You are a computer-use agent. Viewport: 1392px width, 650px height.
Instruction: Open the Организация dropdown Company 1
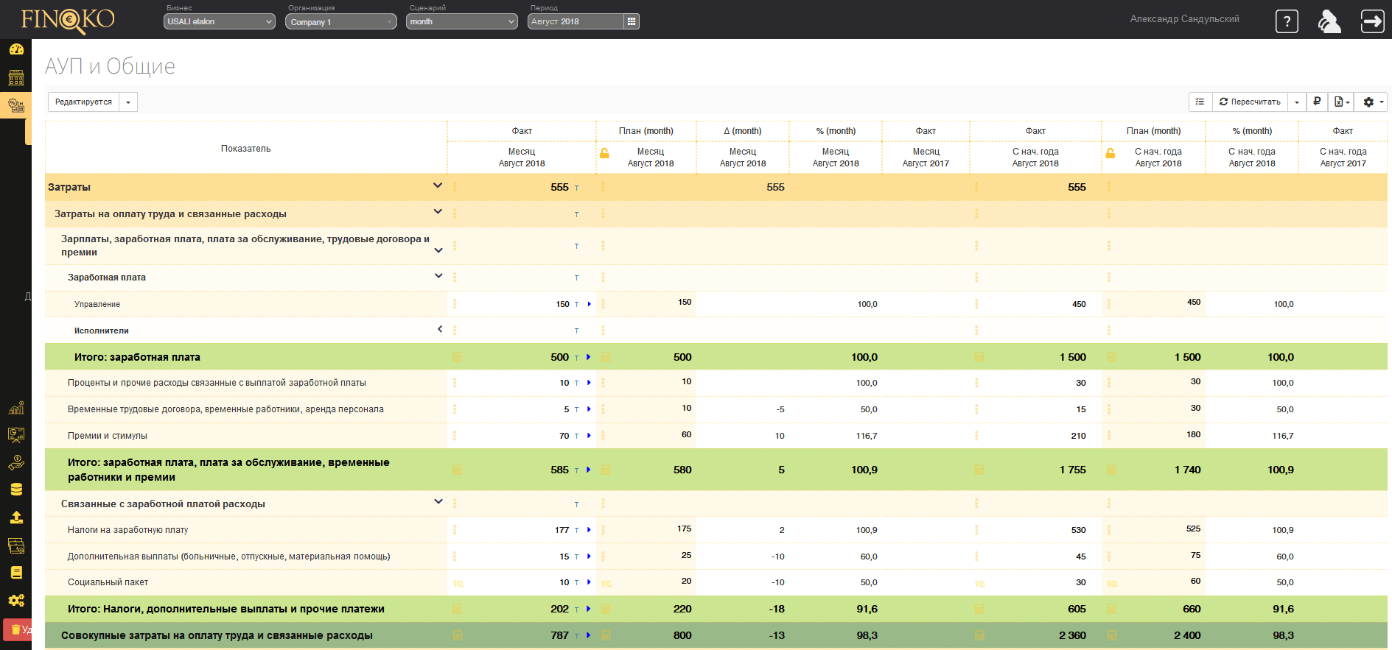(x=341, y=21)
